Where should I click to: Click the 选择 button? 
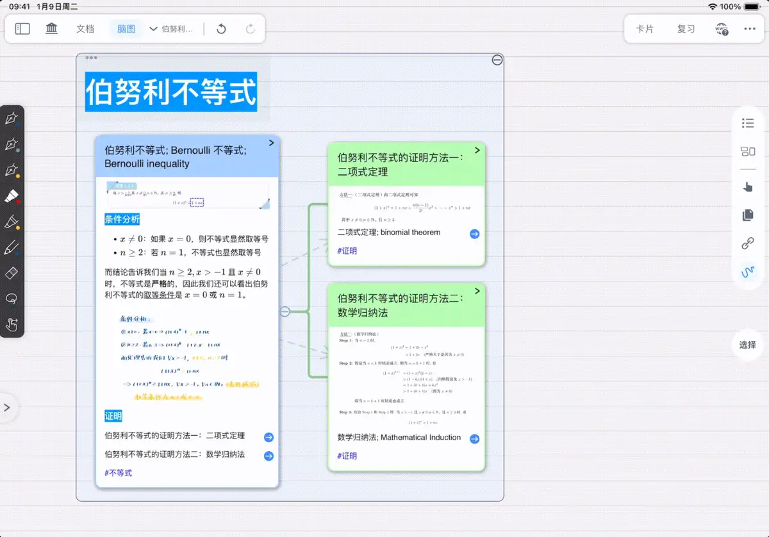747,345
